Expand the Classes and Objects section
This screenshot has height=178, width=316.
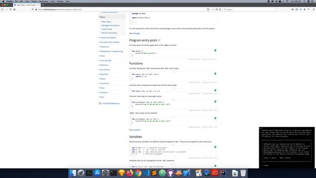(108, 38)
